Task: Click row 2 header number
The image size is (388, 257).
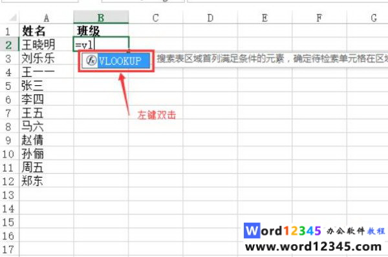Action: coord(9,45)
